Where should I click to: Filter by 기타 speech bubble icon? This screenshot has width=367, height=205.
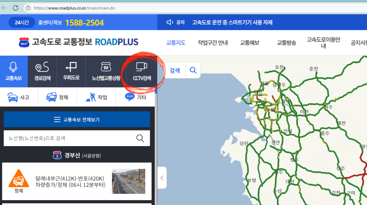(130, 97)
